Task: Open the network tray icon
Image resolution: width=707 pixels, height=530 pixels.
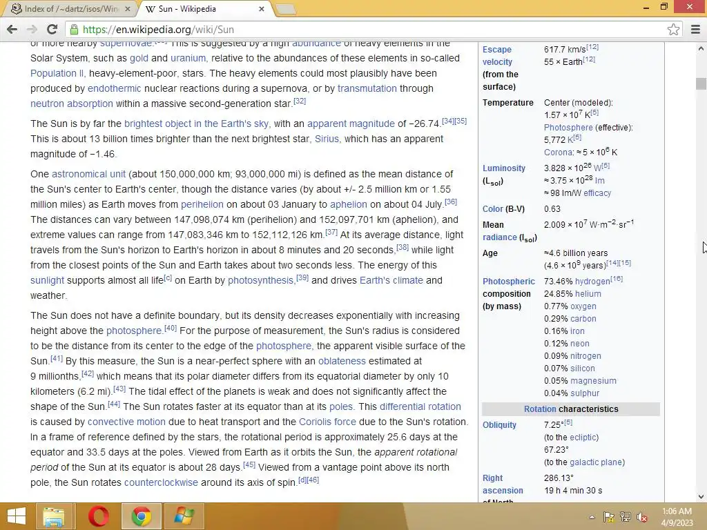Action: (x=626, y=517)
